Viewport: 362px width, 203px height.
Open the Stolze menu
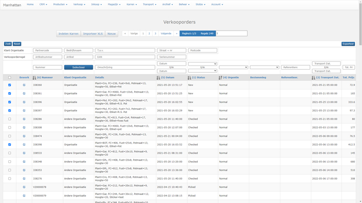pos(200,5)
